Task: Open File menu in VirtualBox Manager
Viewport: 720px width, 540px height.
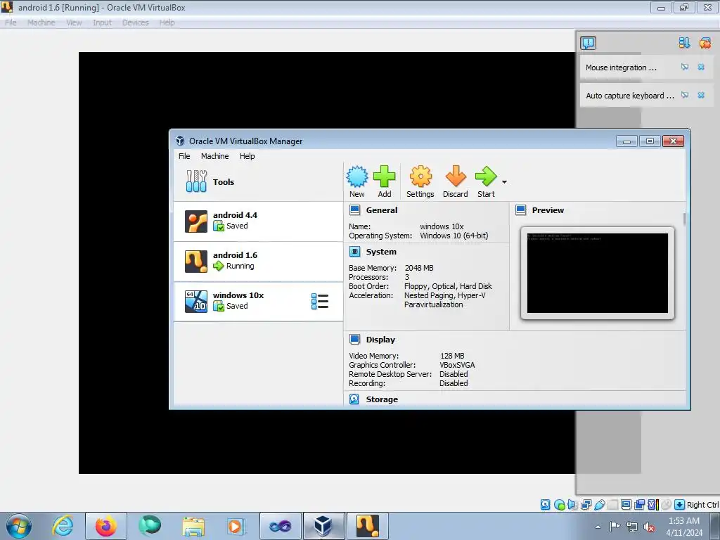Action: point(184,156)
